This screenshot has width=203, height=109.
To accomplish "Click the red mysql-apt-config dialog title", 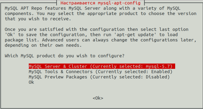I will click(x=100, y=3).
